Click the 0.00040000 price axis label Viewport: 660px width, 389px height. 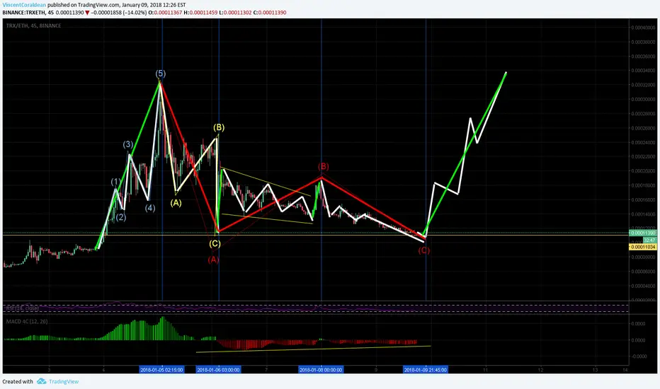(x=643, y=28)
